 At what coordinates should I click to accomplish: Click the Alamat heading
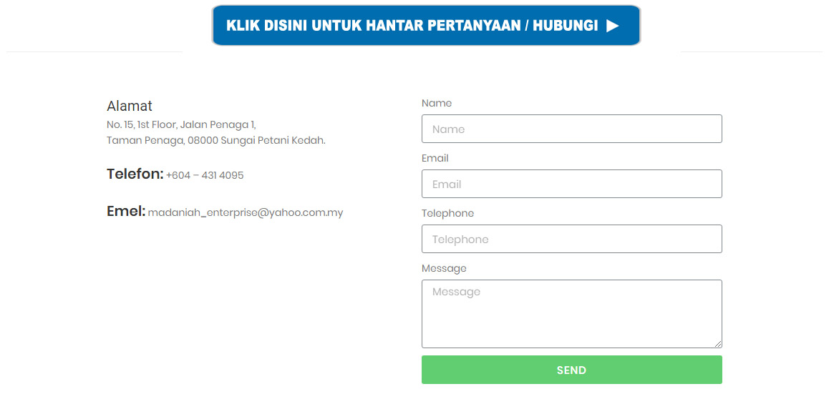130,106
